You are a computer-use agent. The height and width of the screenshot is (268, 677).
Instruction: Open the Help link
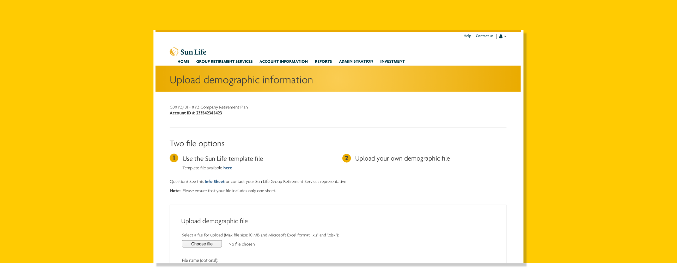[x=467, y=36]
